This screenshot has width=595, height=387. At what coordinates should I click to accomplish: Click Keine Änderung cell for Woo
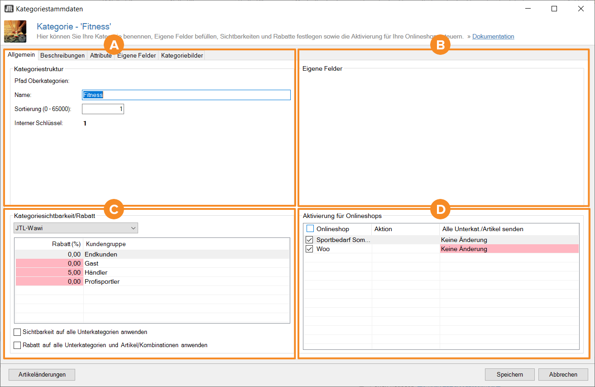509,249
